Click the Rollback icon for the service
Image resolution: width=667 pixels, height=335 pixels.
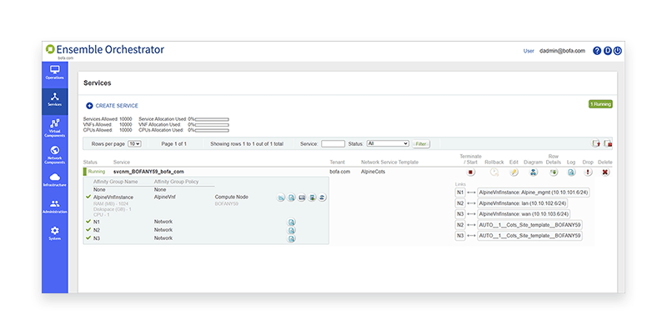(x=494, y=172)
